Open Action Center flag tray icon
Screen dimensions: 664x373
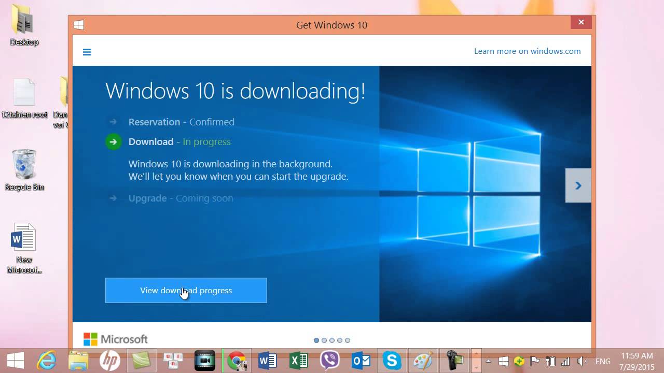tap(535, 361)
